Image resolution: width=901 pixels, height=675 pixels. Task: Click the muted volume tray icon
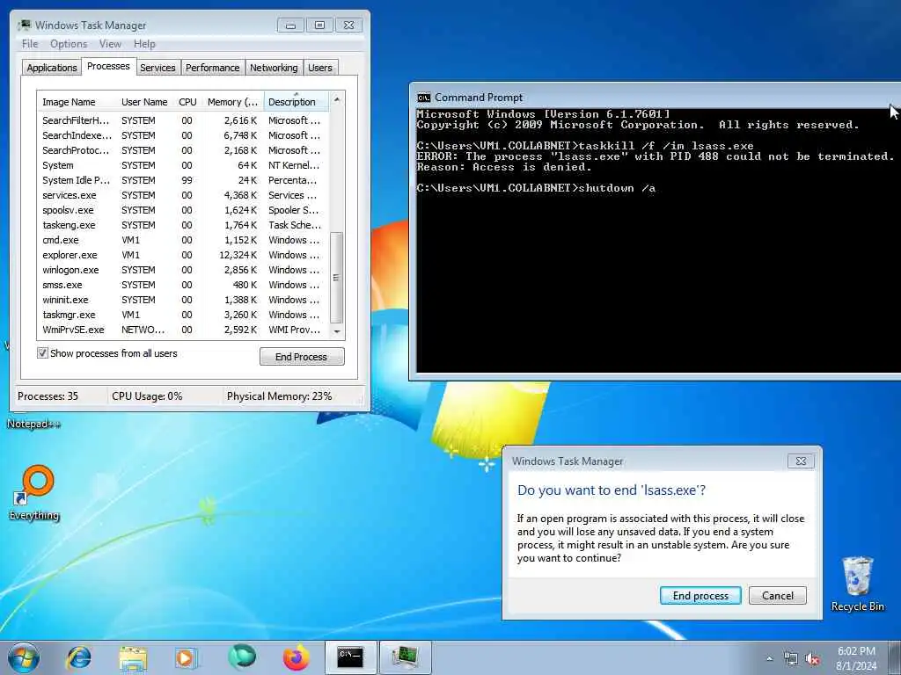click(812, 659)
